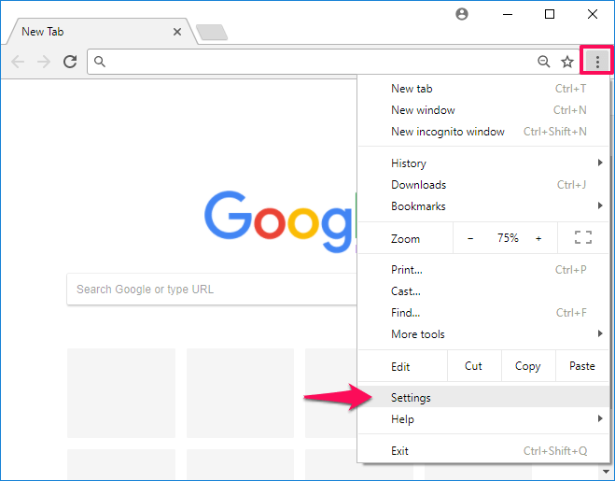Close the New Tab tab

177,32
